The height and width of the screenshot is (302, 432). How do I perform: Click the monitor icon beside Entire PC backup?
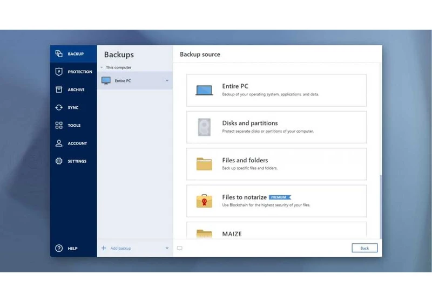(106, 80)
